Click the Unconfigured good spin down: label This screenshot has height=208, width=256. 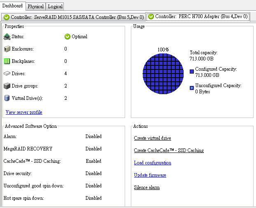34,186
